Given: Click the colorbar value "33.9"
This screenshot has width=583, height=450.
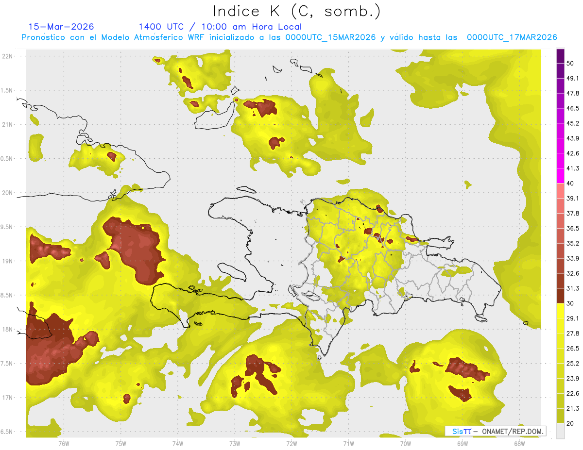Looking at the screenshot, I should [573, 258].
